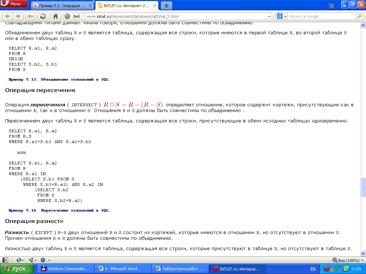Click the search magnifier icon in Google field
366x274 pixels.
click(359, 16)
